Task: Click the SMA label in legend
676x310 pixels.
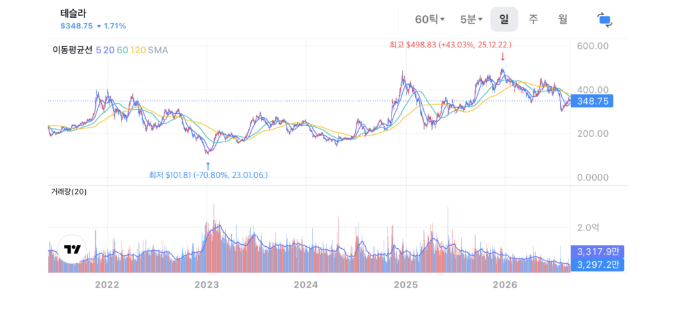Action: point(158,50)
